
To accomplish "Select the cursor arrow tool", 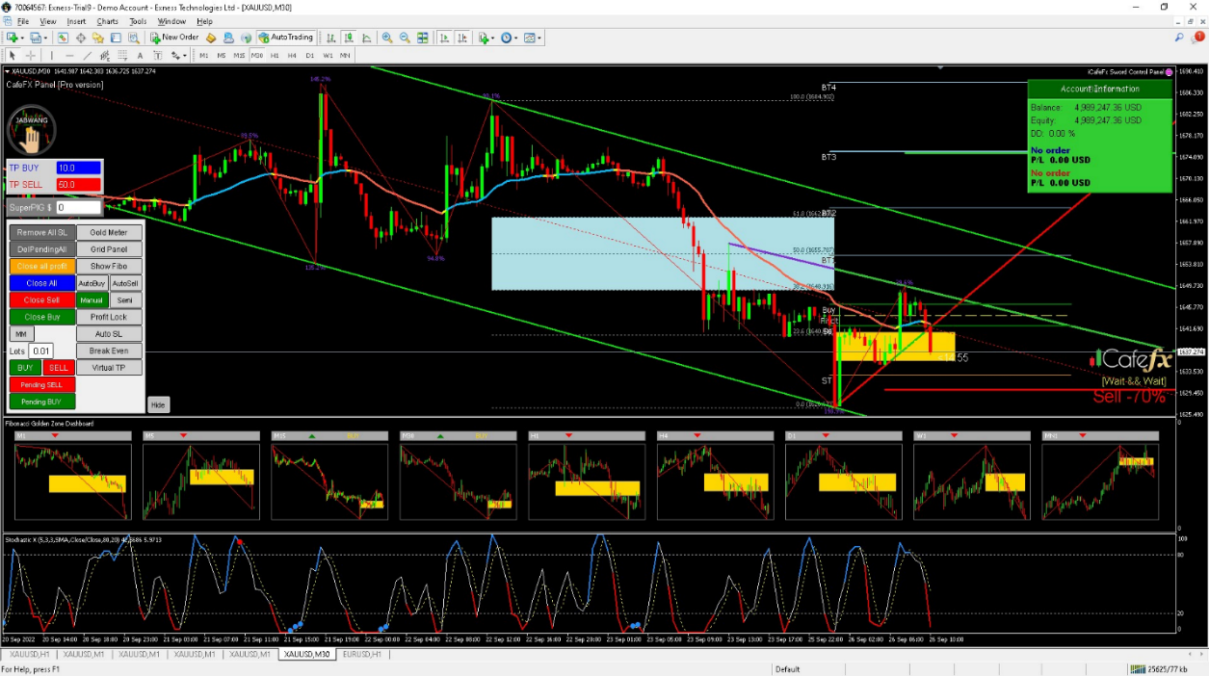I will [x=13, y=55].
